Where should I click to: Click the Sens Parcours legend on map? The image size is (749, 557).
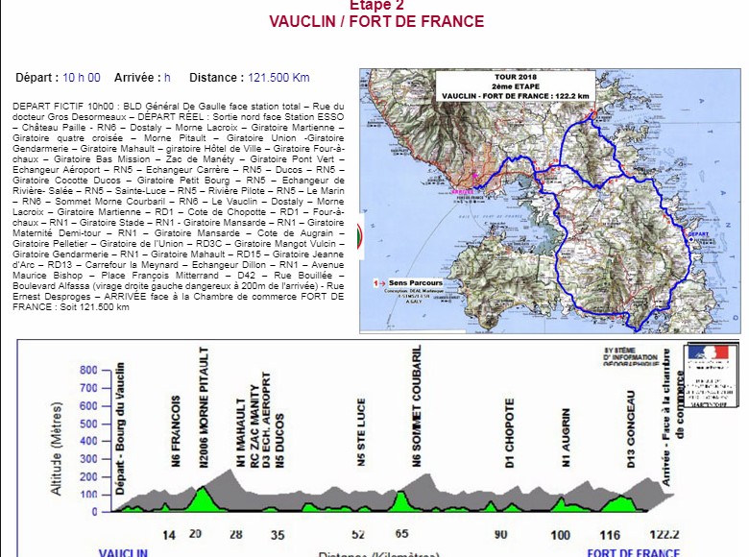tap(416, 282)
